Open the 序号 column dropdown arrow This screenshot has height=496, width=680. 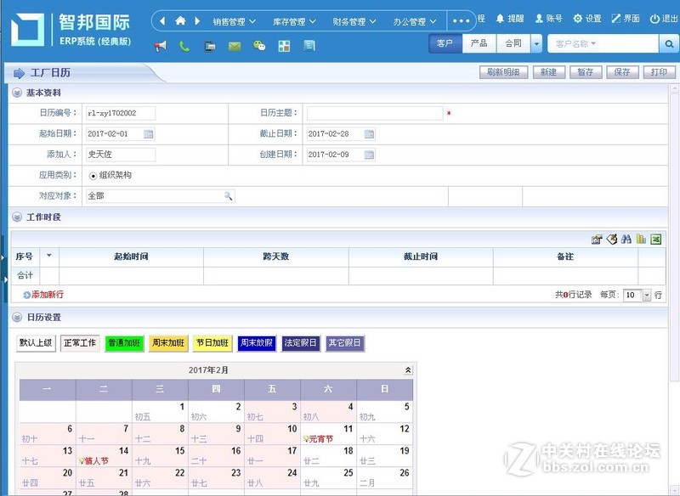49,256
